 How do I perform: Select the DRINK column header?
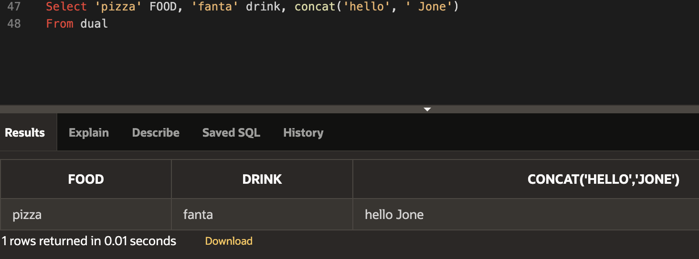[x=262, y=179]
